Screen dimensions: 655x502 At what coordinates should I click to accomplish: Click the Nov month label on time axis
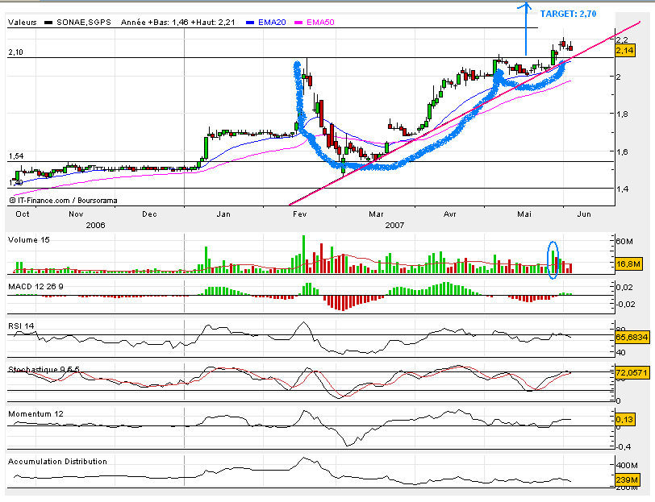[x=76, y=214]
